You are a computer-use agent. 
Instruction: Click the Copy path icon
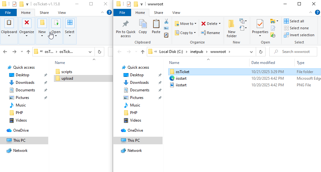(x=166, y=28)
